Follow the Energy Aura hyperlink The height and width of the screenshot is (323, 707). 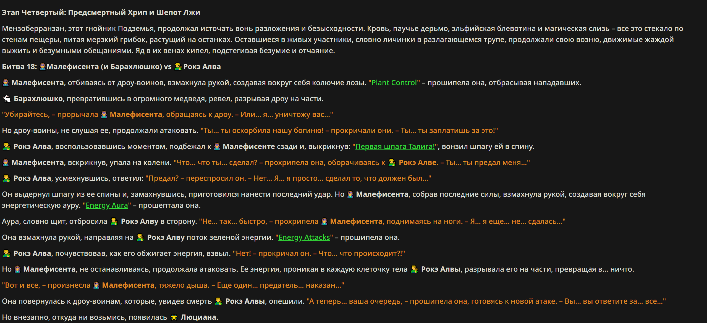107,206
